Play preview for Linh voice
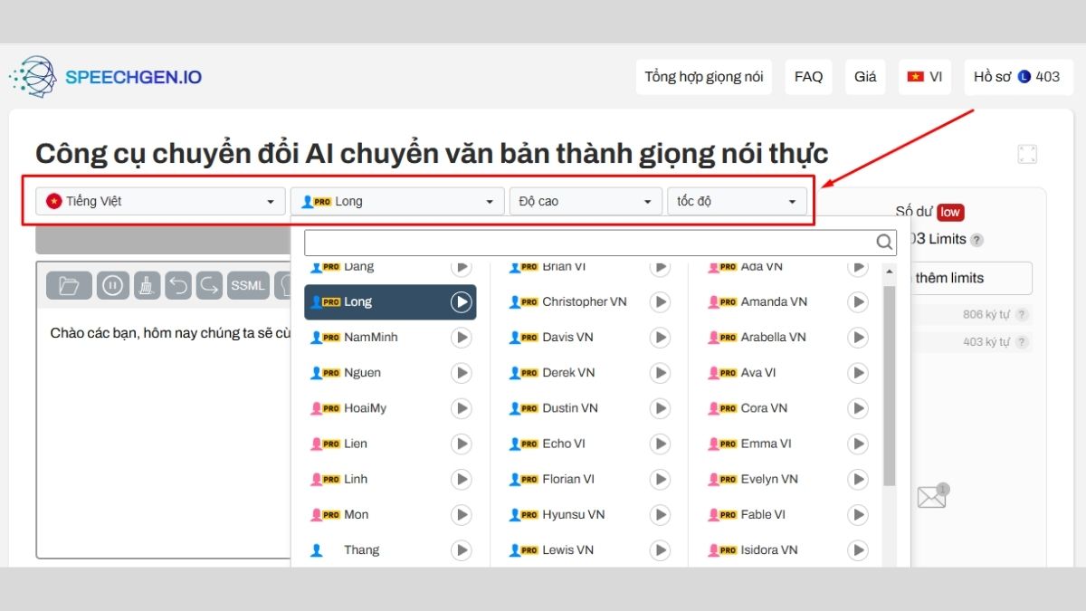1086x611 pixels. pos(462,479)
